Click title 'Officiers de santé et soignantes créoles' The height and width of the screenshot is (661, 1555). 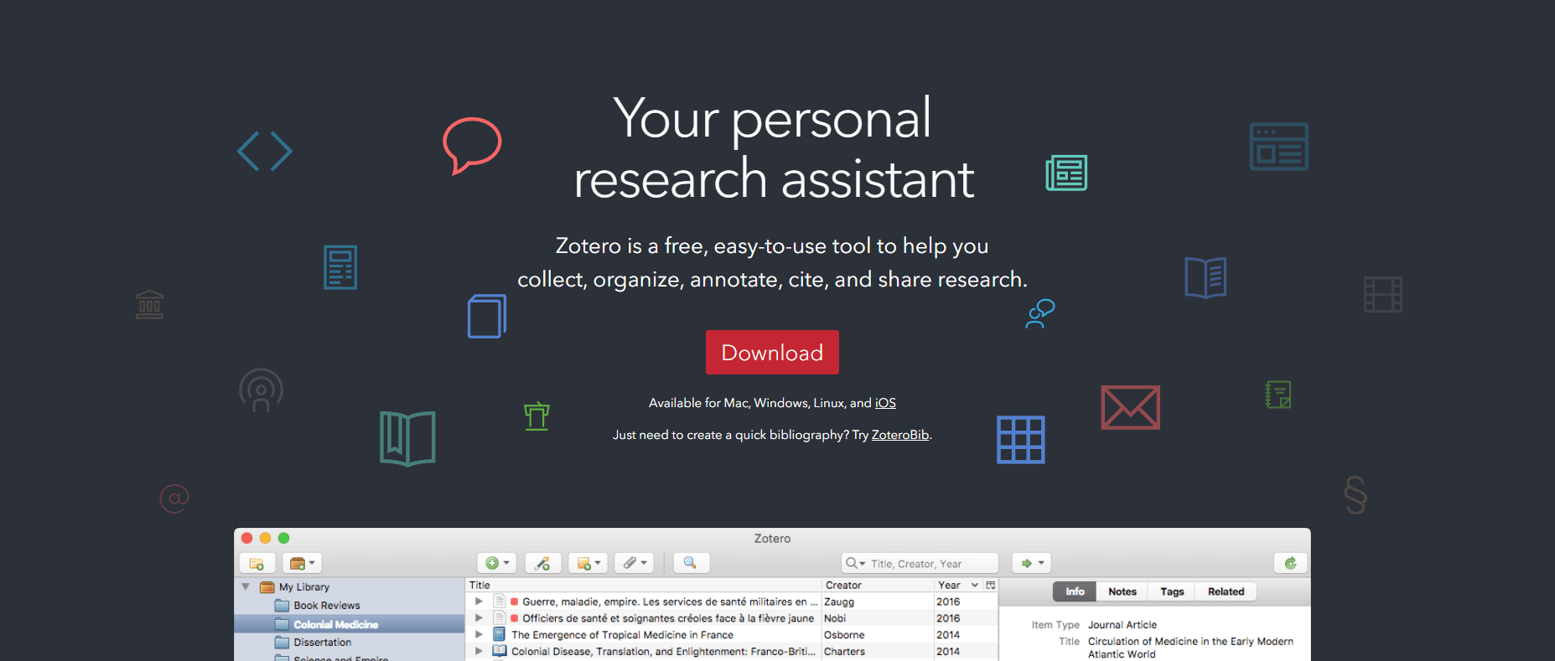point(668,618)
